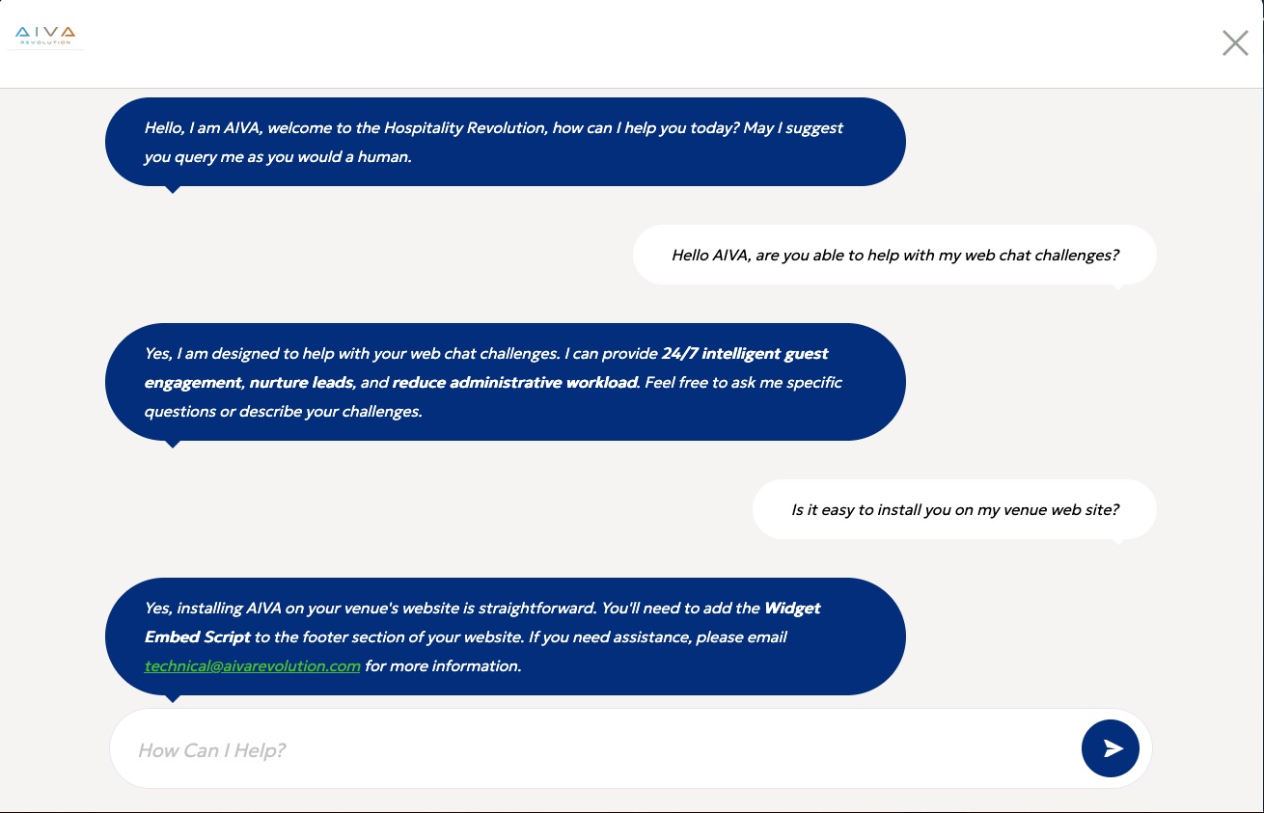Click the AIVA Revolution logo
Viewport: 1264px width, 813px height.
[45, 36]
